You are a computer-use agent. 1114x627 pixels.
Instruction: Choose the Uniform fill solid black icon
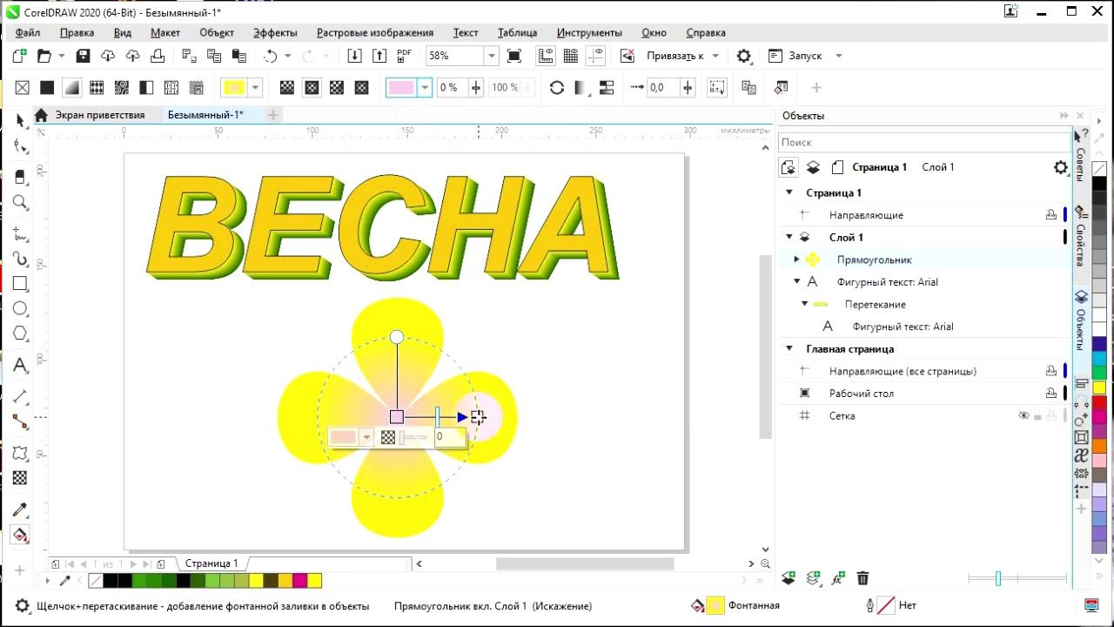47,88
